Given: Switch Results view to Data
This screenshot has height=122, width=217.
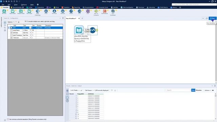Looking at the screenshot, I should click(x=193, y=90).
